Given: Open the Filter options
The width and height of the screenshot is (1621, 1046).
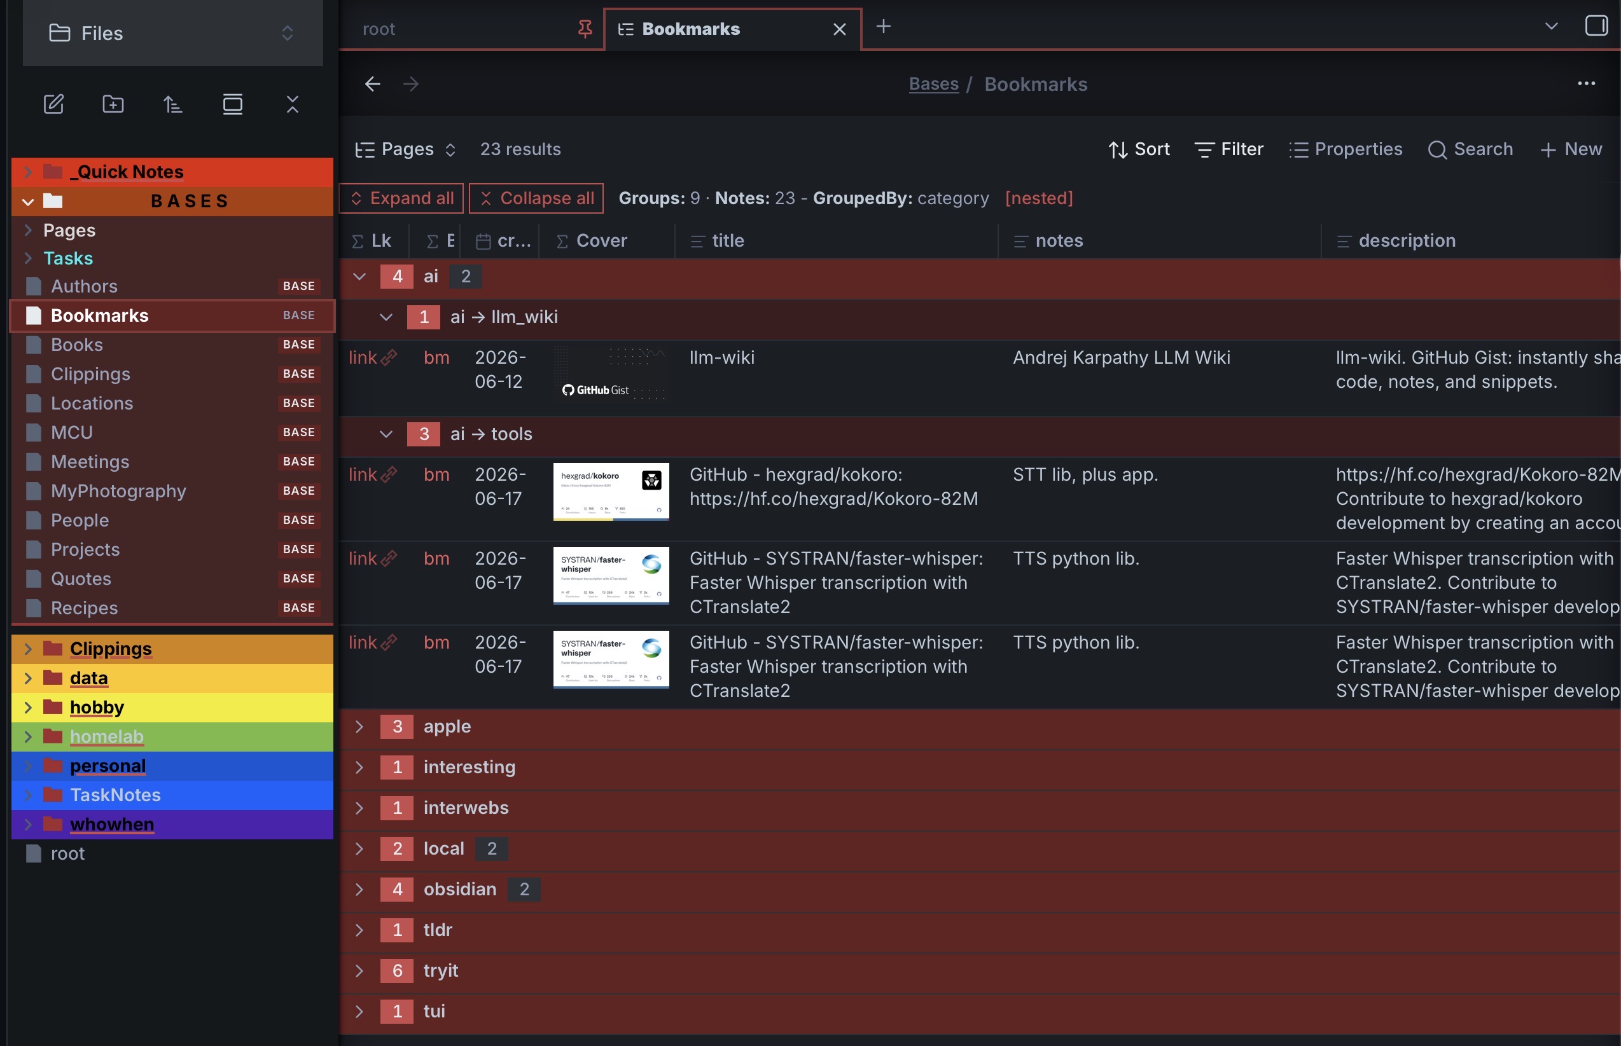Looking at the screenshot, I should 1229,149.
